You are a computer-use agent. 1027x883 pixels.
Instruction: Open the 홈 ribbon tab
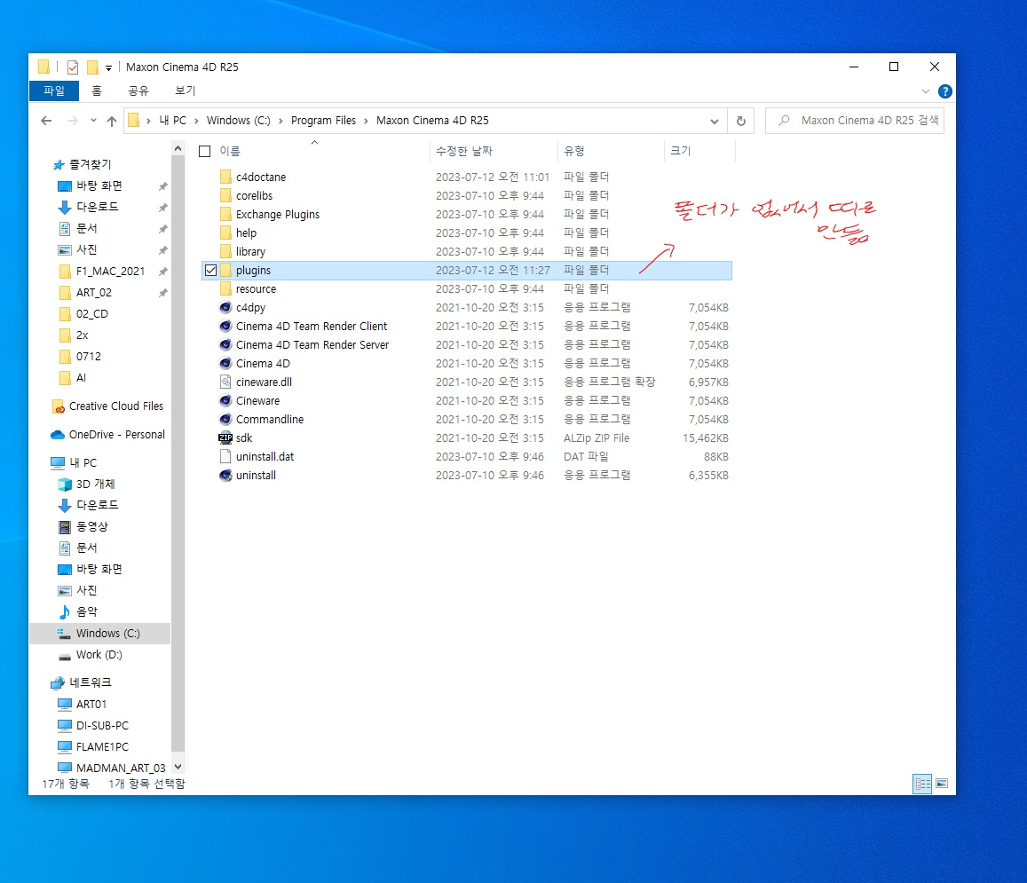click(x=96, y=91)
